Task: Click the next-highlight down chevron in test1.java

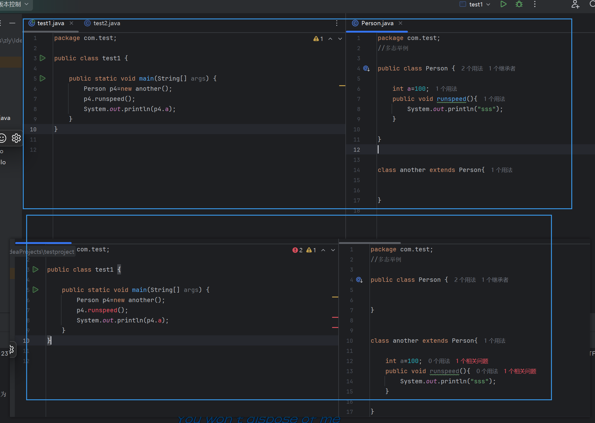Action: pyautogui.click(x=340, y=38)
